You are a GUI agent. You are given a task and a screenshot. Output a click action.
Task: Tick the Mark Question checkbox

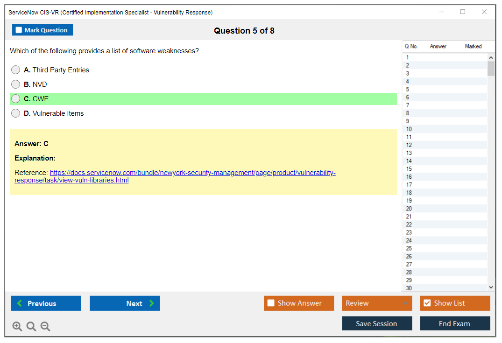tap(19, 30)
